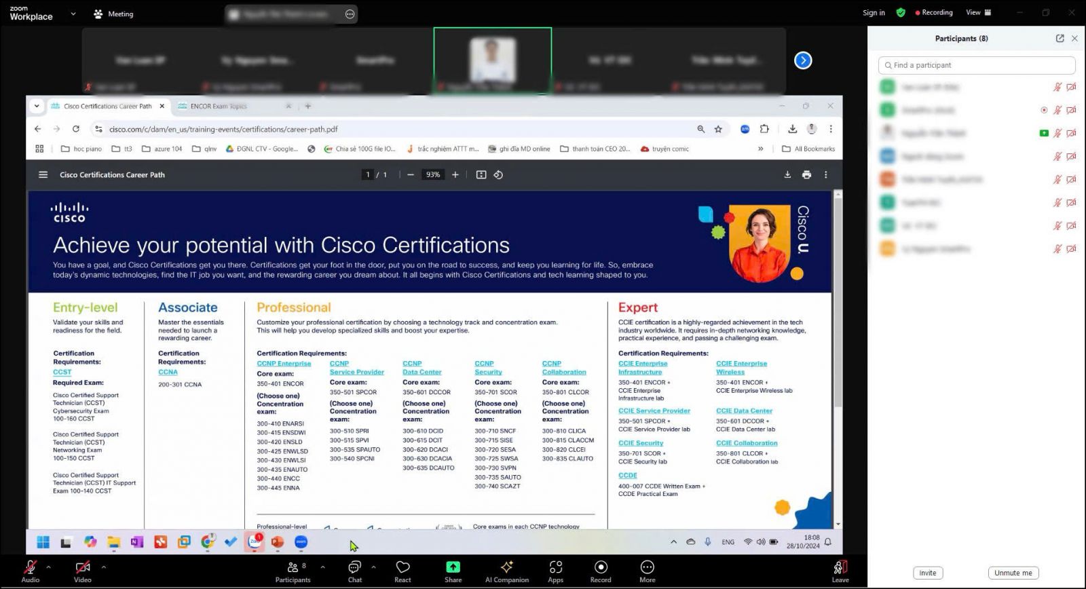Select Cisco Certifications Career Path tab
Screen dimensions: 1086x589
pyautogui.click(x=107, y=106)
